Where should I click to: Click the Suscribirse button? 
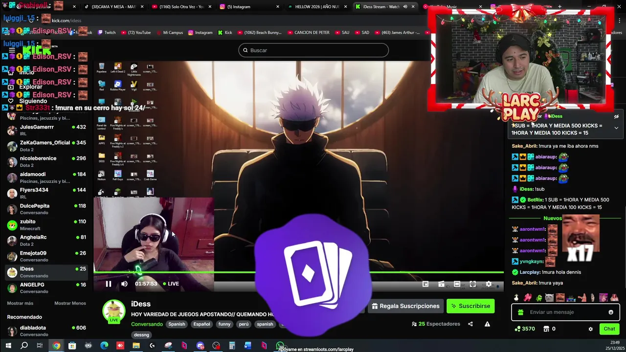coord(470,306)
